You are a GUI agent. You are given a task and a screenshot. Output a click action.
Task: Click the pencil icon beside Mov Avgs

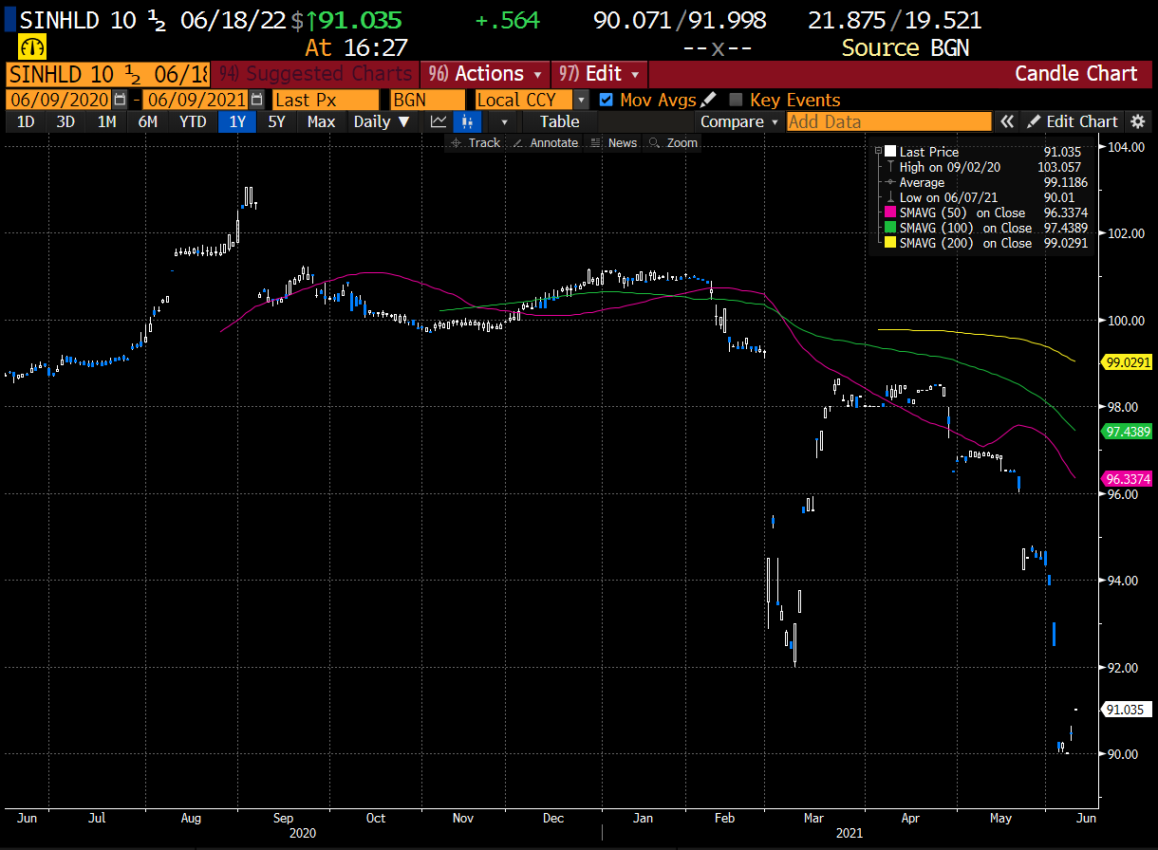[708, 100]
